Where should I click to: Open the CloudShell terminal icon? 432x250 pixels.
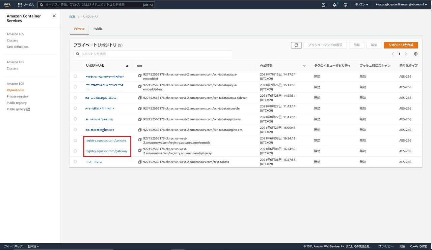pyautogui.click(x=323, y=5)
